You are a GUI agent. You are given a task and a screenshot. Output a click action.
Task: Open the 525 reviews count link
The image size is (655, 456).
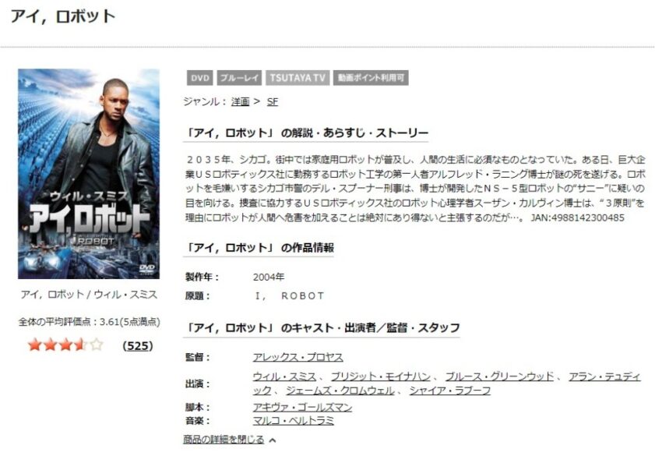pos(138,345)
